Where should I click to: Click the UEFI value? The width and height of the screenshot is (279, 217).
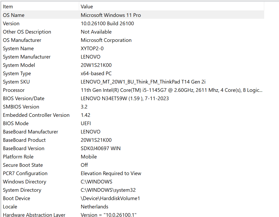point(86,124)
